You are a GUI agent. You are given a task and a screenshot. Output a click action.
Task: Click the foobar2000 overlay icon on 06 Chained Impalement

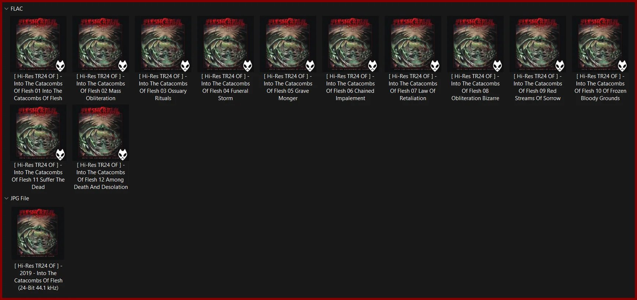tap(373, 66)
